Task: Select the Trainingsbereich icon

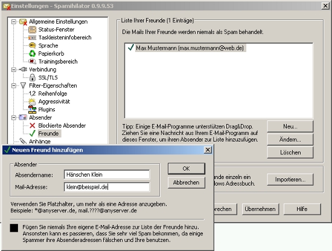Action: click(x=33, y=62)
